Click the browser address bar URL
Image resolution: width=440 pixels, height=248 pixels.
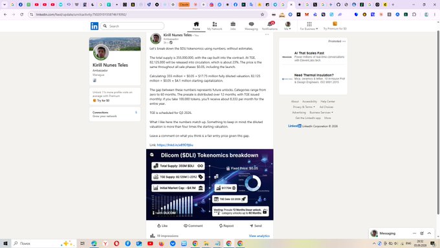pyautogui.click(x=81, y=15)
